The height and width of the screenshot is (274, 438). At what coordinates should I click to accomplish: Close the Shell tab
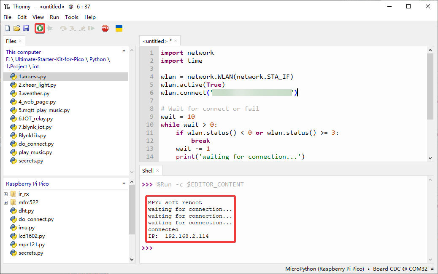tap(157, 170)
